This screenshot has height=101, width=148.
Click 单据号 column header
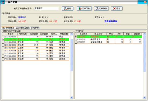pyautogui.click(x=11, y=34)
